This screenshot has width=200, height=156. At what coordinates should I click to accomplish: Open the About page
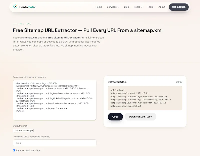coord(162,7)
